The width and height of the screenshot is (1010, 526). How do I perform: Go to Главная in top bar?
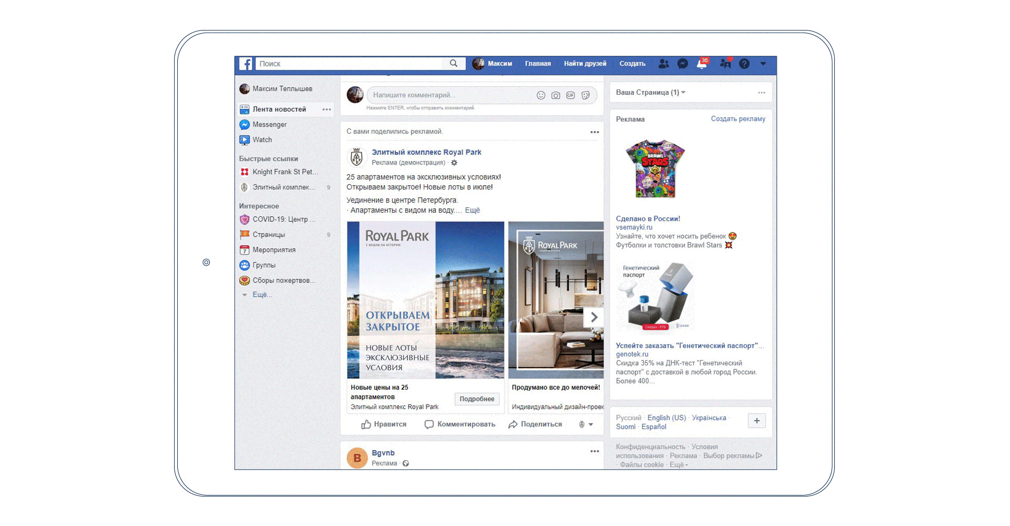click(538, 64)
